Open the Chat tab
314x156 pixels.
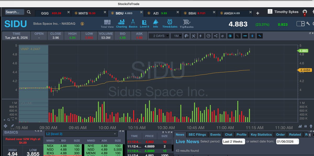pos(228,134)
